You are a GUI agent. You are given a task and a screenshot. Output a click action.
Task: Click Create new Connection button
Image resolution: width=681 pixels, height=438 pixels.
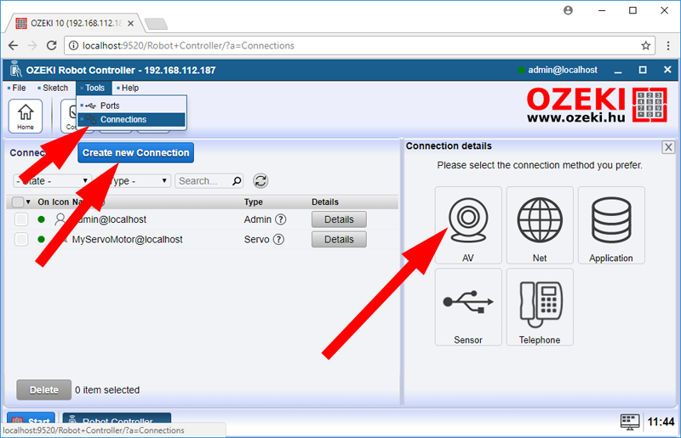point(136,153)
